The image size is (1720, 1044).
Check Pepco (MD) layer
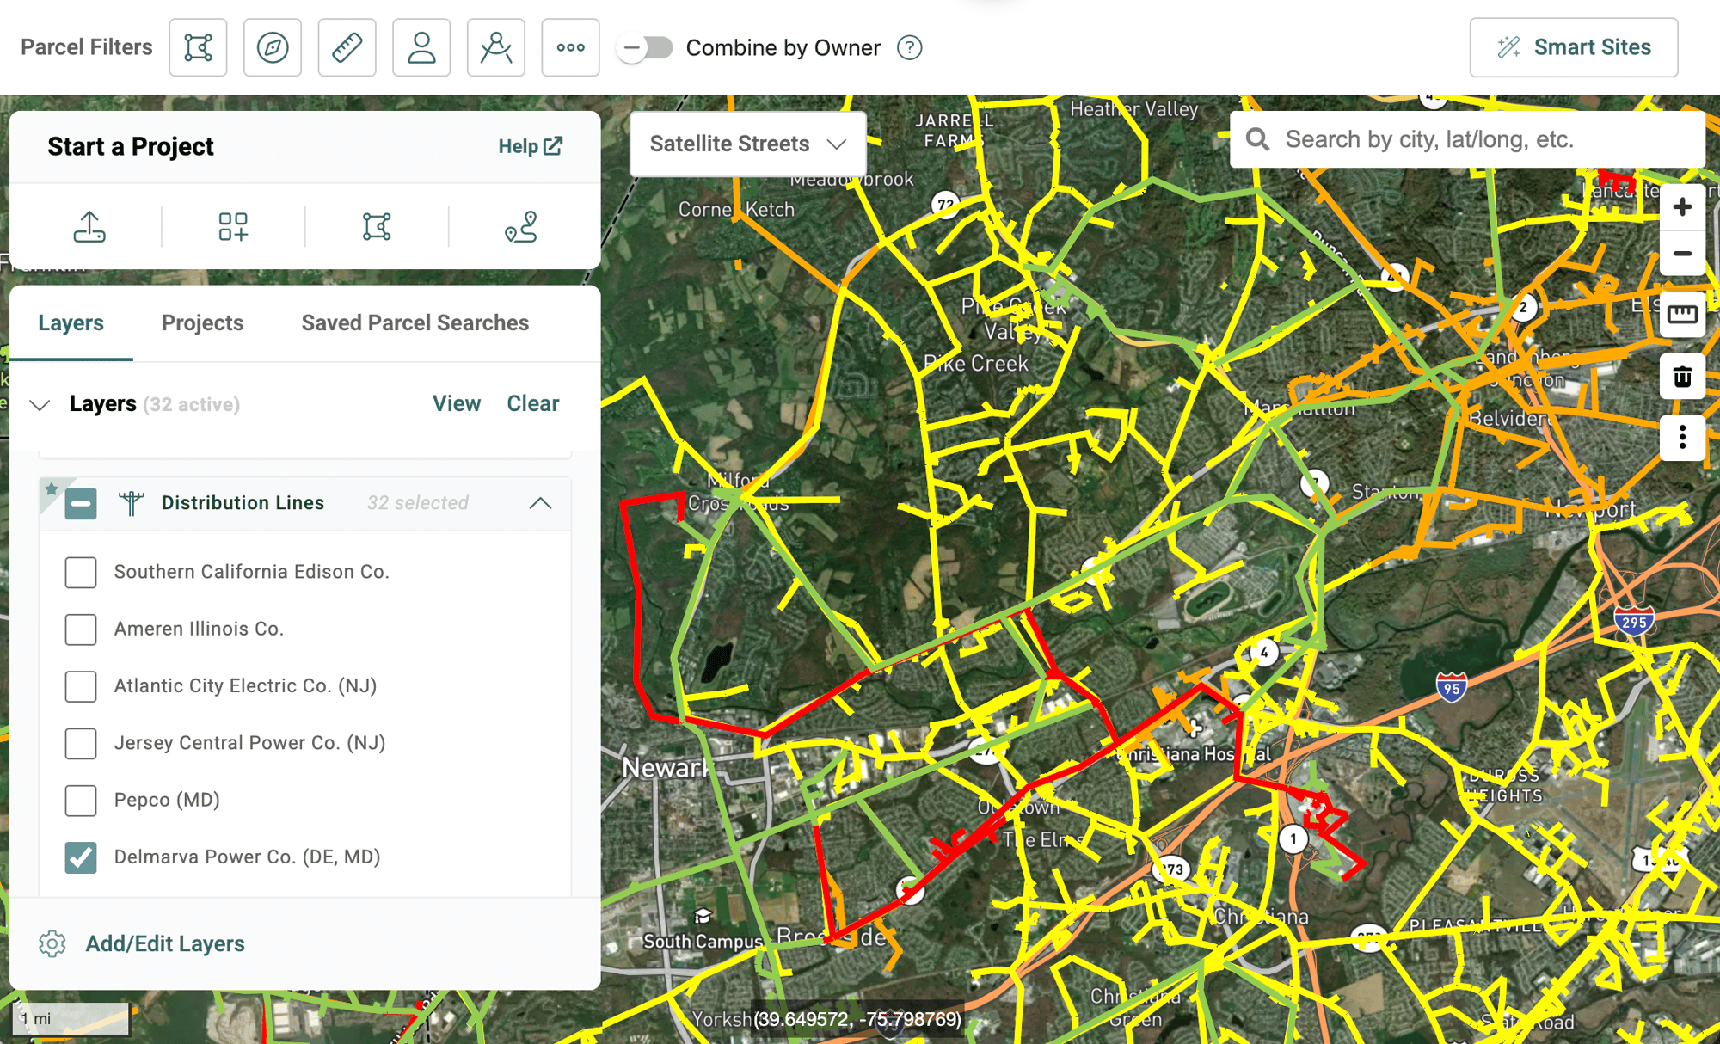81,801
